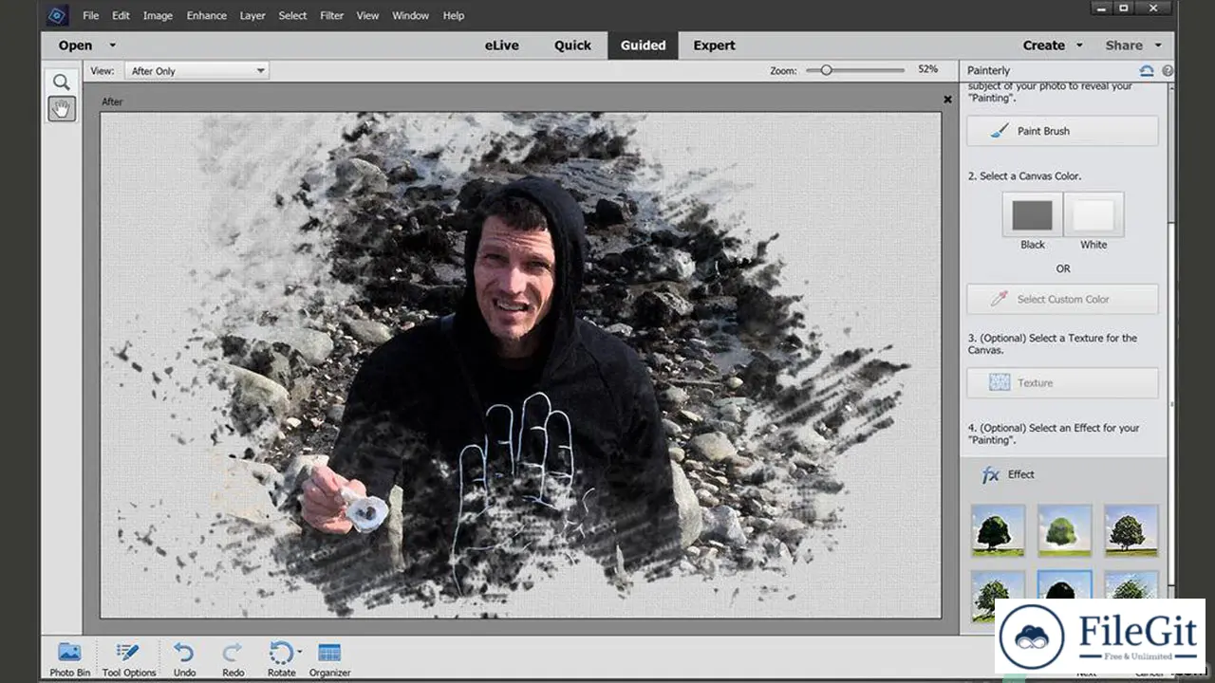The height and width of the screenshot is (683, 1215).
Task: Click the Open button
Action: click(x=75, y=45)
